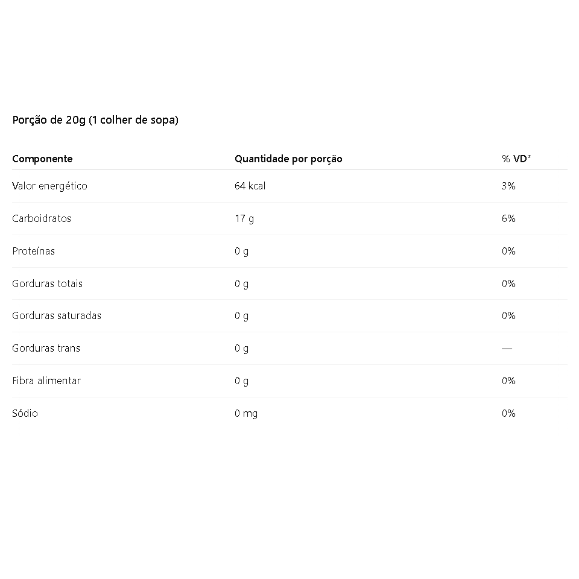Click the dash in the Gorduras trans row

pos(507,348)
